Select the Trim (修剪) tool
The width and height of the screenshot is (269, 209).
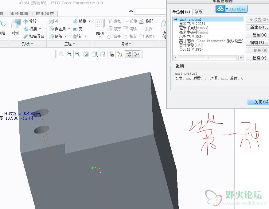coord(114,29)
